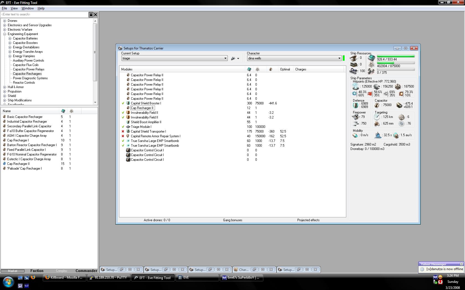The height and width of the screenshot is (290, 465).
Task: Click the capacitor recharge battery icon
Action: tap(399, 105)
